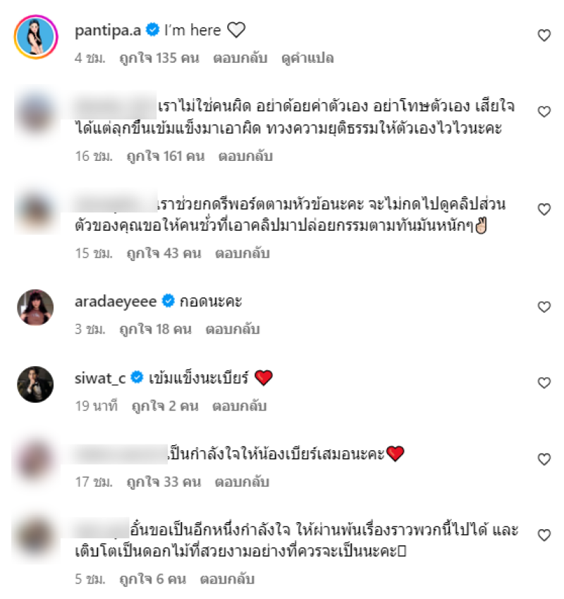
Task: Like the pantipa.a comment with heart icon
Action: point(544,35)
